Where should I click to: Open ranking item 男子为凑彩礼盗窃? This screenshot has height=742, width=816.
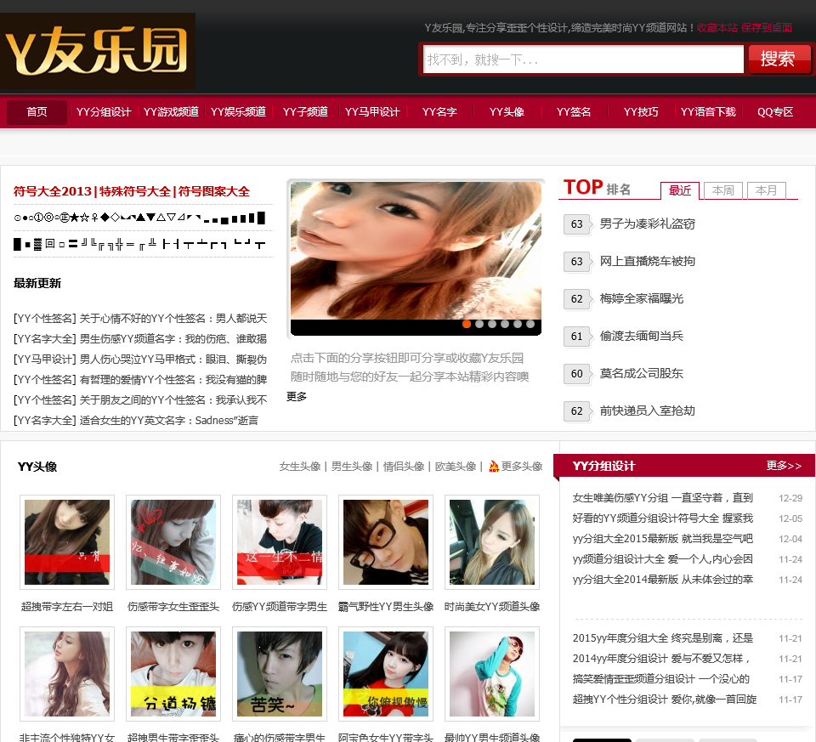click(x=648, y=224)
